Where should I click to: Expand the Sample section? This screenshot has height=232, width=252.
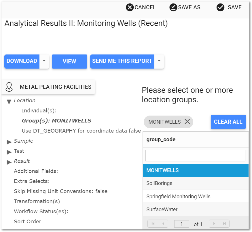(x=9, y=141)
